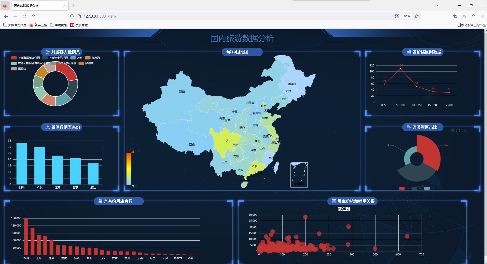
Task: Click the highest scatter point near 200
Action: [305, 217]
